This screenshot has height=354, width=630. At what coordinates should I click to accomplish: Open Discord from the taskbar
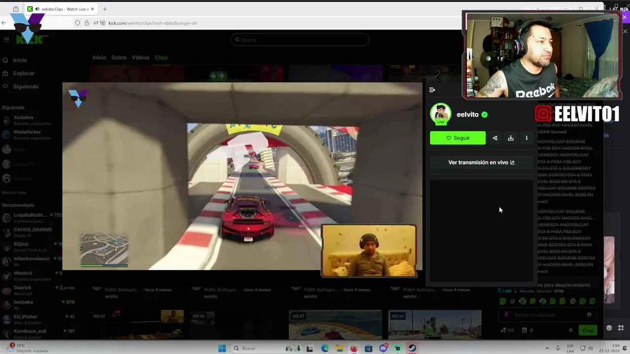pyautogui.click(x=383, y=349)
